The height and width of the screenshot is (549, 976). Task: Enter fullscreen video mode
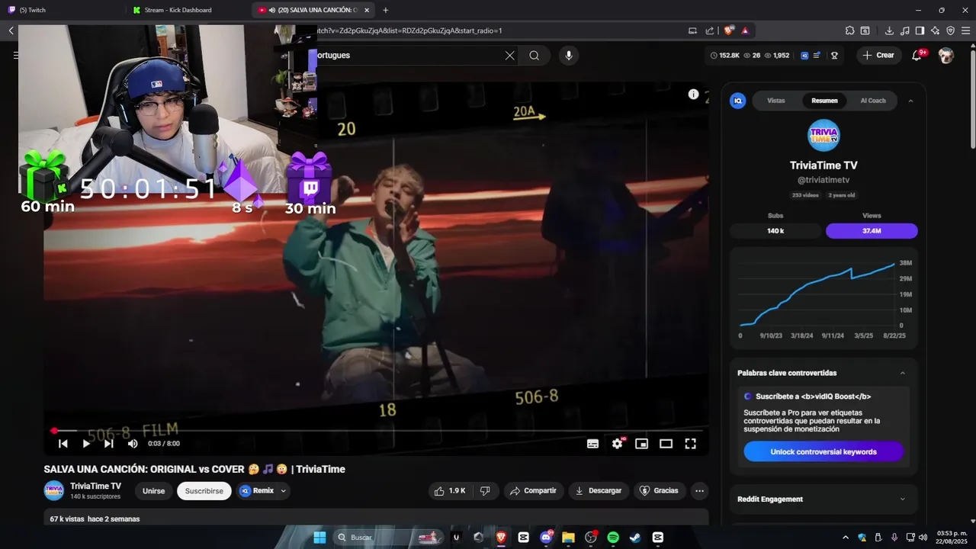click(x=690, y=444)
